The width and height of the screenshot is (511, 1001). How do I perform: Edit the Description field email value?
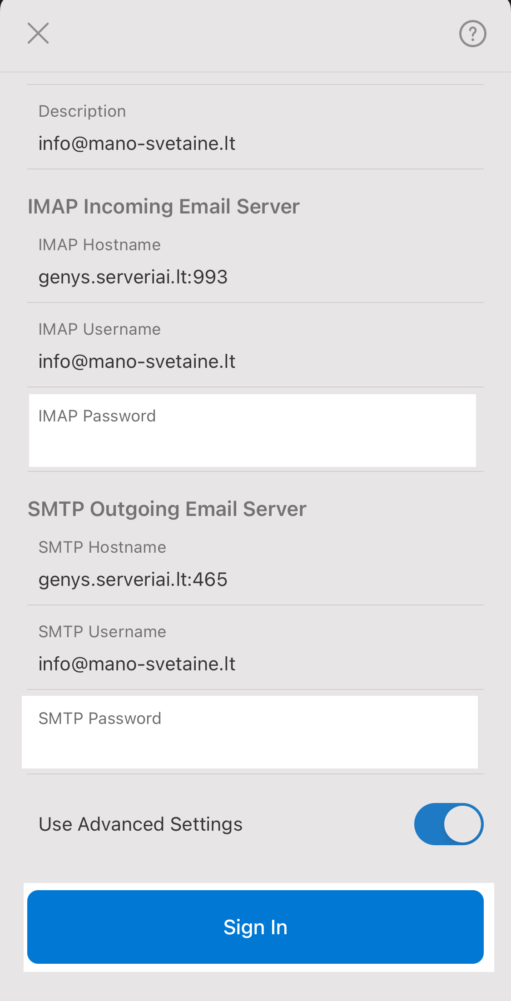(x=137, y=144)
